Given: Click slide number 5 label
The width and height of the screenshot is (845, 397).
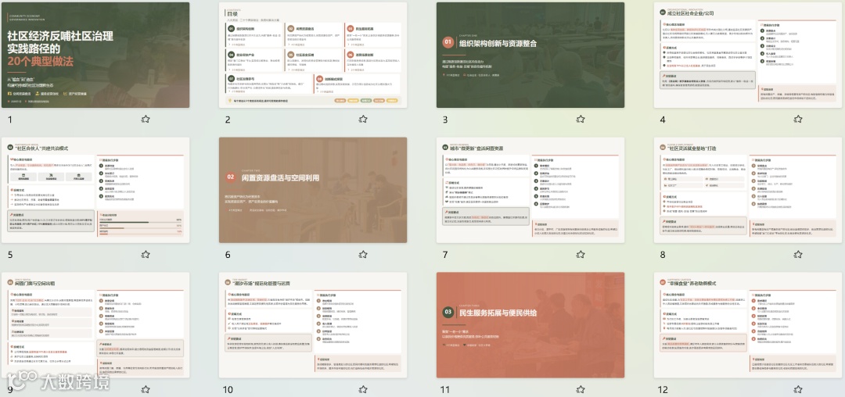Looking at the screenshot, I should [10, 255].
